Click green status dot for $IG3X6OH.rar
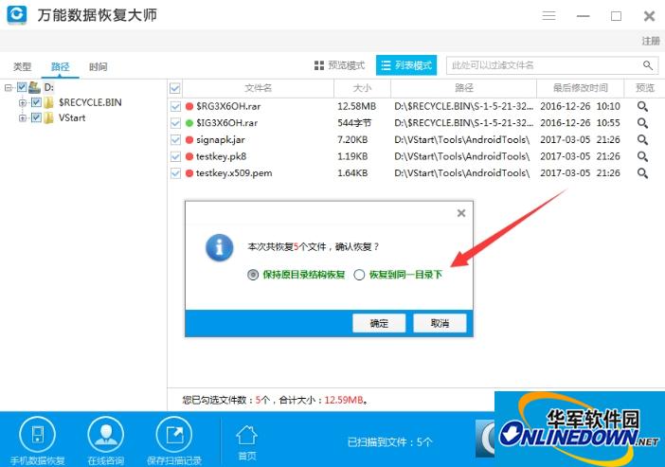This screenshot has width=665, height=467. click(189, 123)
